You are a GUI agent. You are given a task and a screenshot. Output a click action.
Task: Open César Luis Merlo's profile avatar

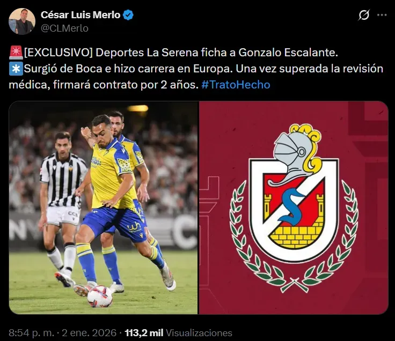point(22,21)
